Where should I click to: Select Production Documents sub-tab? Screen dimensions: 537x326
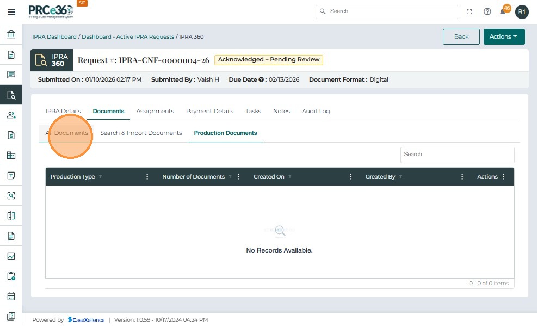coord(225,133)
